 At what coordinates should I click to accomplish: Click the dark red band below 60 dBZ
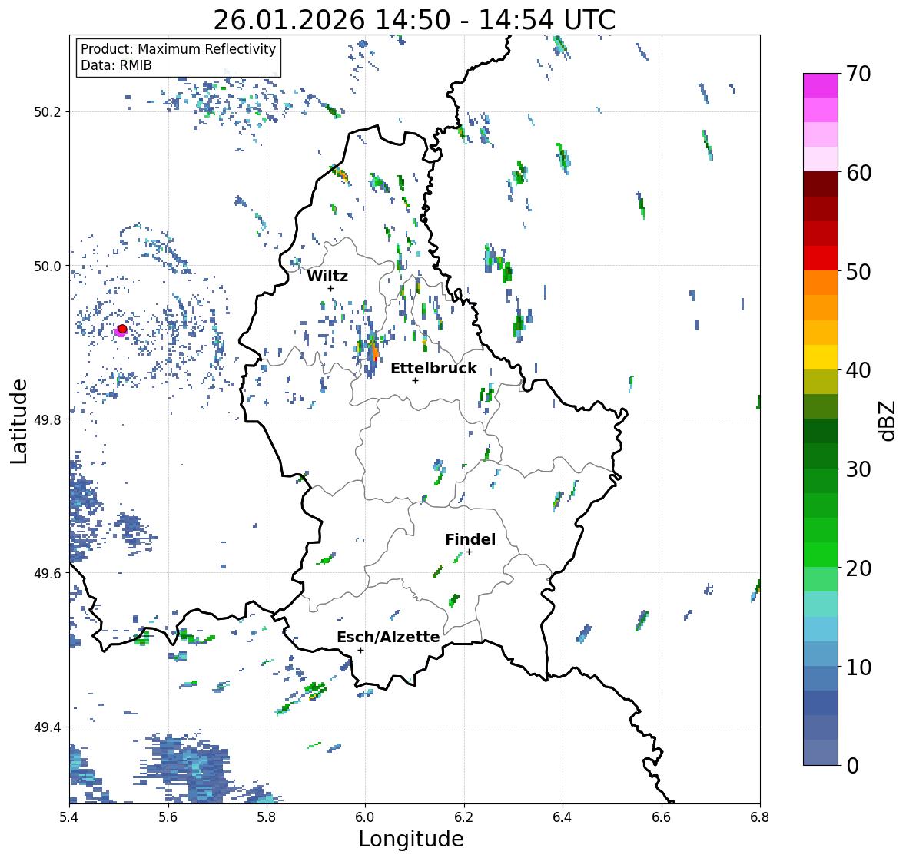[821, 184]
